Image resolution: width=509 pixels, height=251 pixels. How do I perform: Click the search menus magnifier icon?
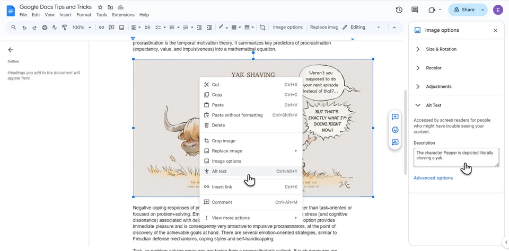(14, 27)
